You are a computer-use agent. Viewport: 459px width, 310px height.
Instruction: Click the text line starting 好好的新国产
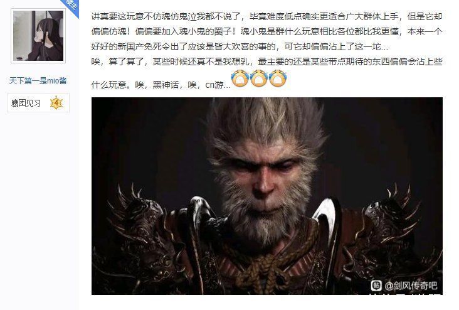click(240, 47)
